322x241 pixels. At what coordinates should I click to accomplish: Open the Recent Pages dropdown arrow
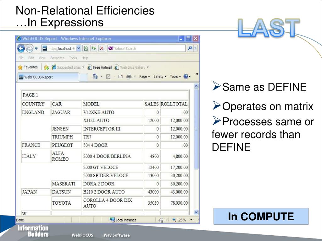pos(36,49)
